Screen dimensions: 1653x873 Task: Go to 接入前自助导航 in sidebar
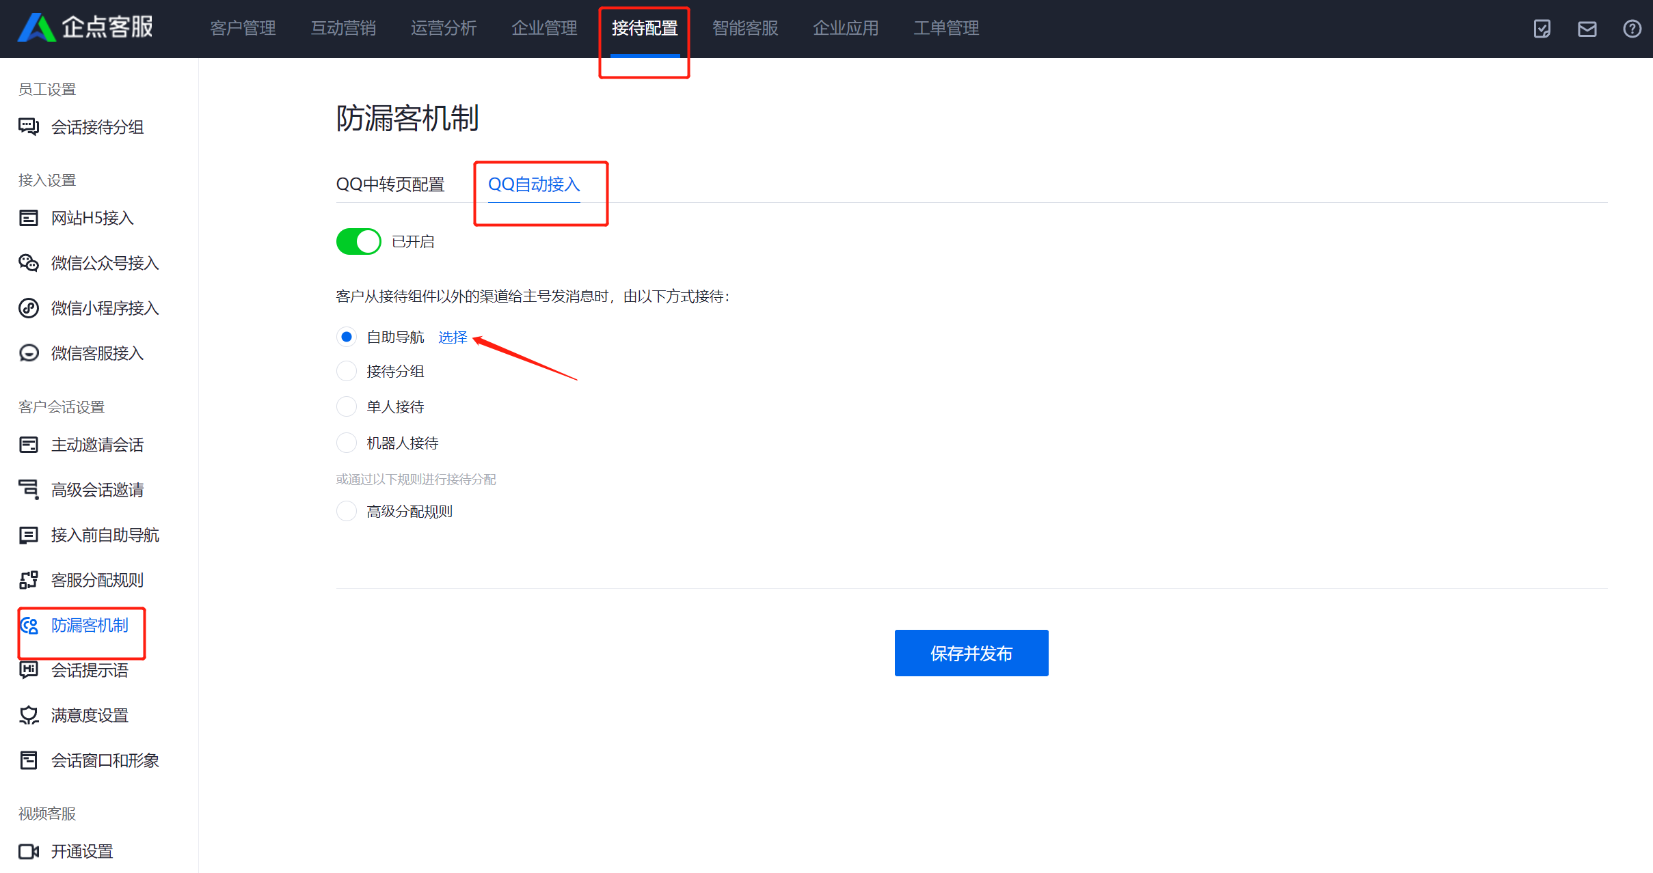point(105,535)
